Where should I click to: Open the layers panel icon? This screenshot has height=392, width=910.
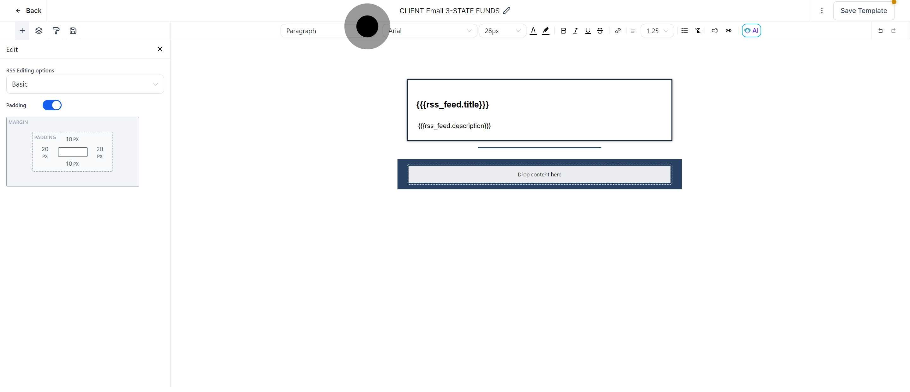pyautogui.click(x=39, y=31)
